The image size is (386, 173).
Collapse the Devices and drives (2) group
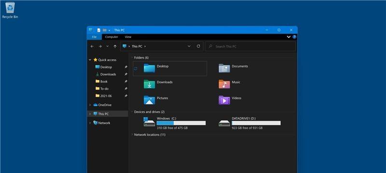pos(132,112)
